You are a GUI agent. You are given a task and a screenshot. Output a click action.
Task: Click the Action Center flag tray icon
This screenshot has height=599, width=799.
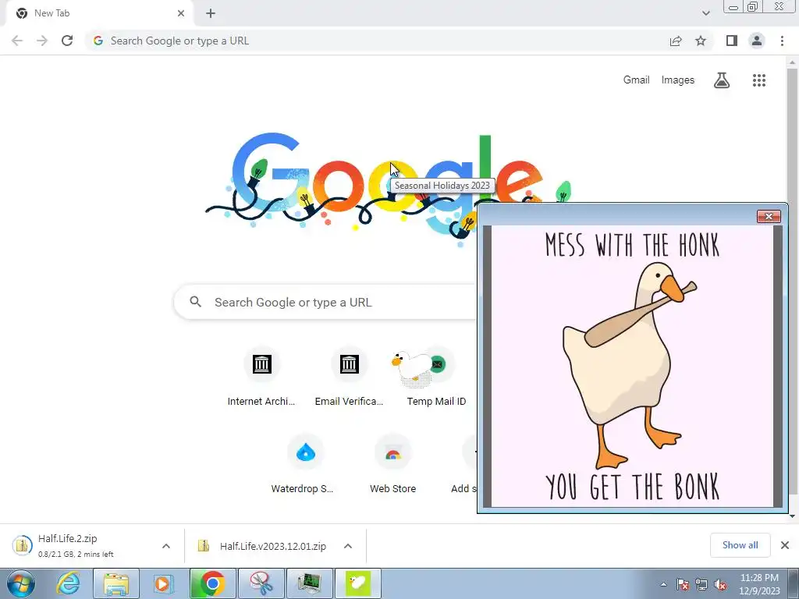683,585
